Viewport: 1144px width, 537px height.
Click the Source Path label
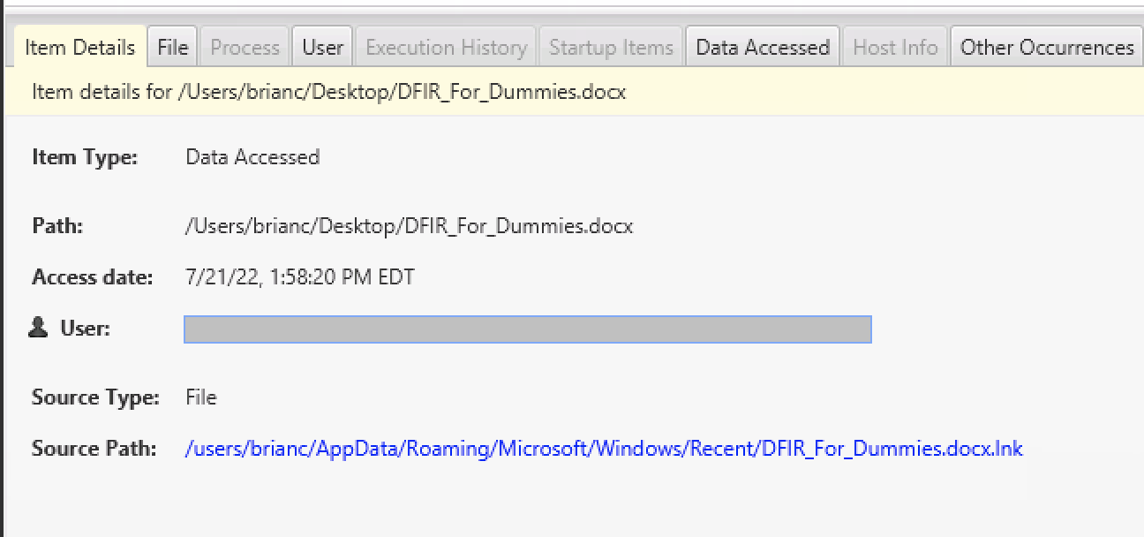pos(94,449)
